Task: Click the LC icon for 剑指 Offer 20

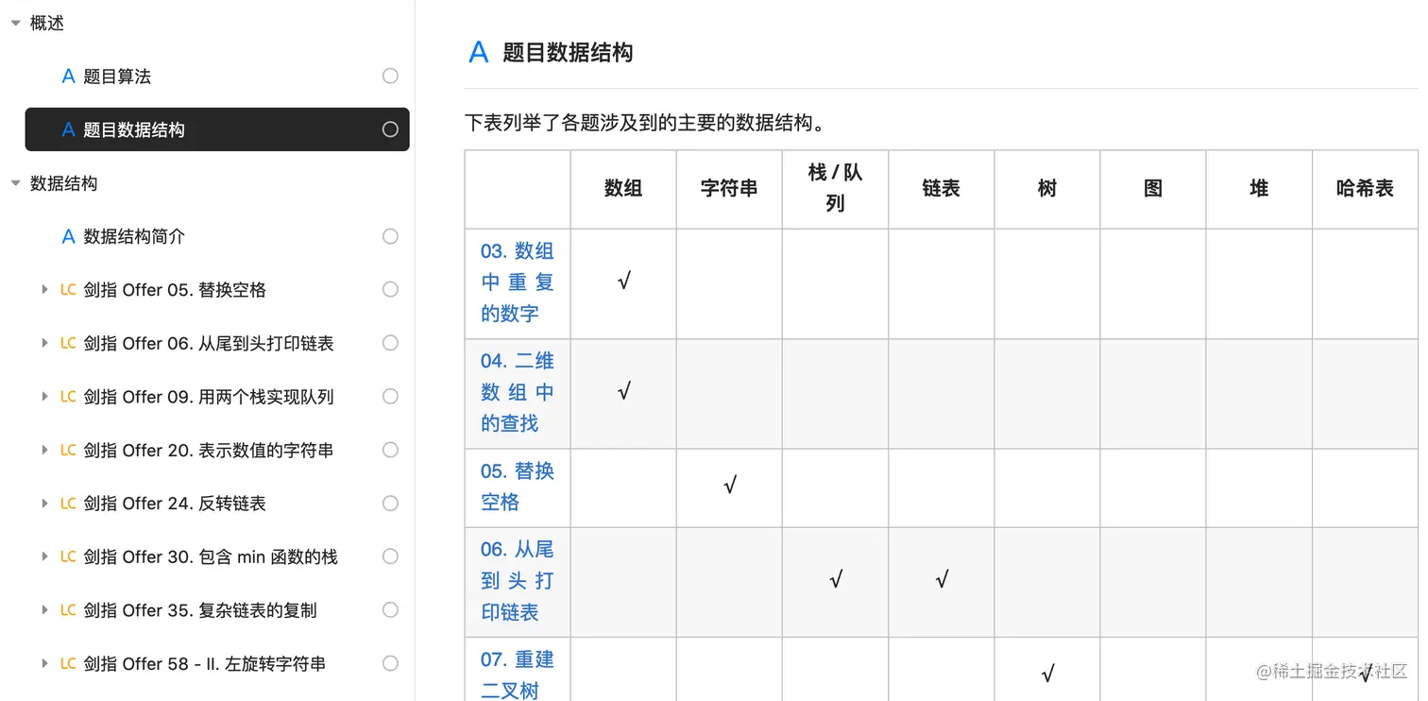Action: click(67, 450)
